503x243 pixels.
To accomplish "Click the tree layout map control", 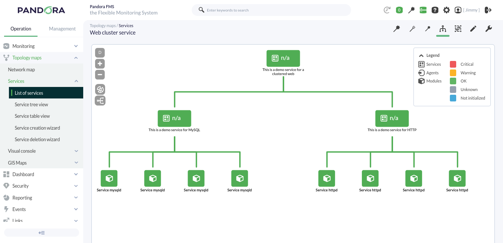I will (100, 100).
